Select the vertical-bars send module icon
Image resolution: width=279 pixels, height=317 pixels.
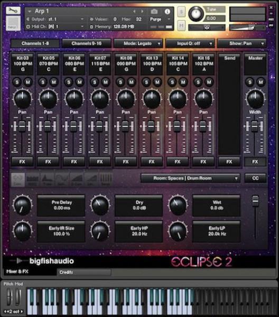(x=106, y=180)
